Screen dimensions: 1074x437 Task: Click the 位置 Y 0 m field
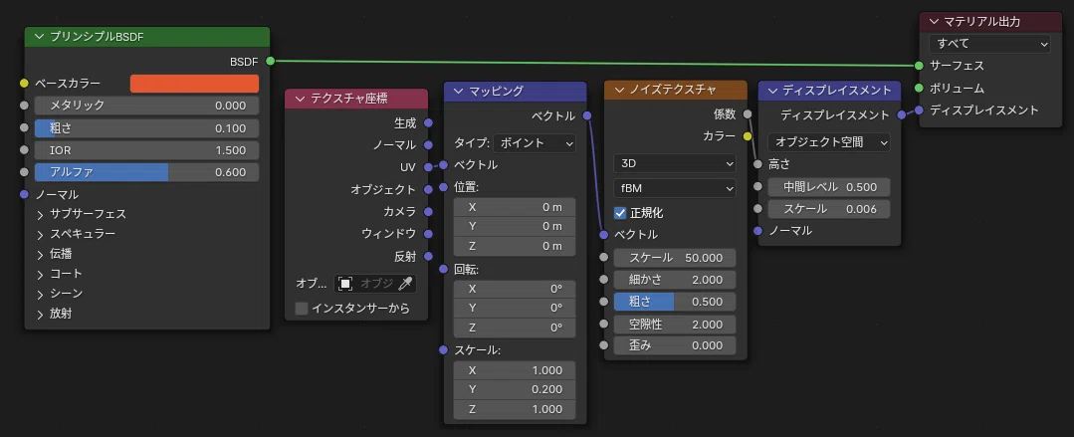point(515,226)
